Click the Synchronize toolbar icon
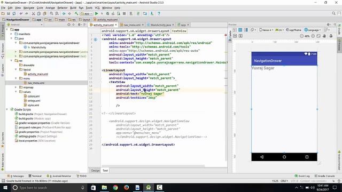342x192 pixels. click(x=14, y=13)
